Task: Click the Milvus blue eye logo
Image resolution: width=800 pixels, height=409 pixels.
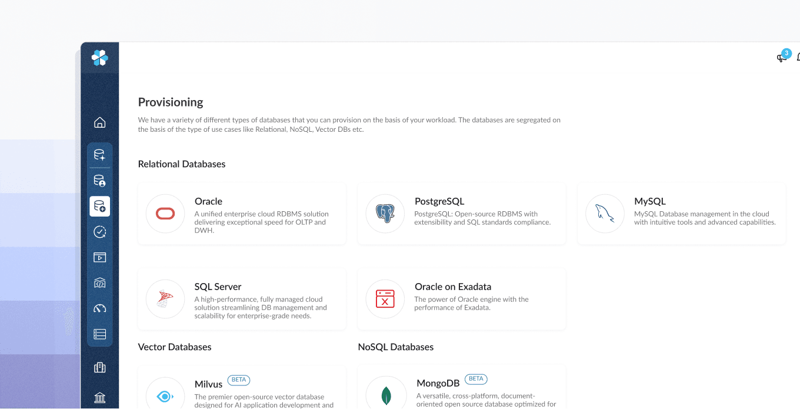Action: coord(165,396)
